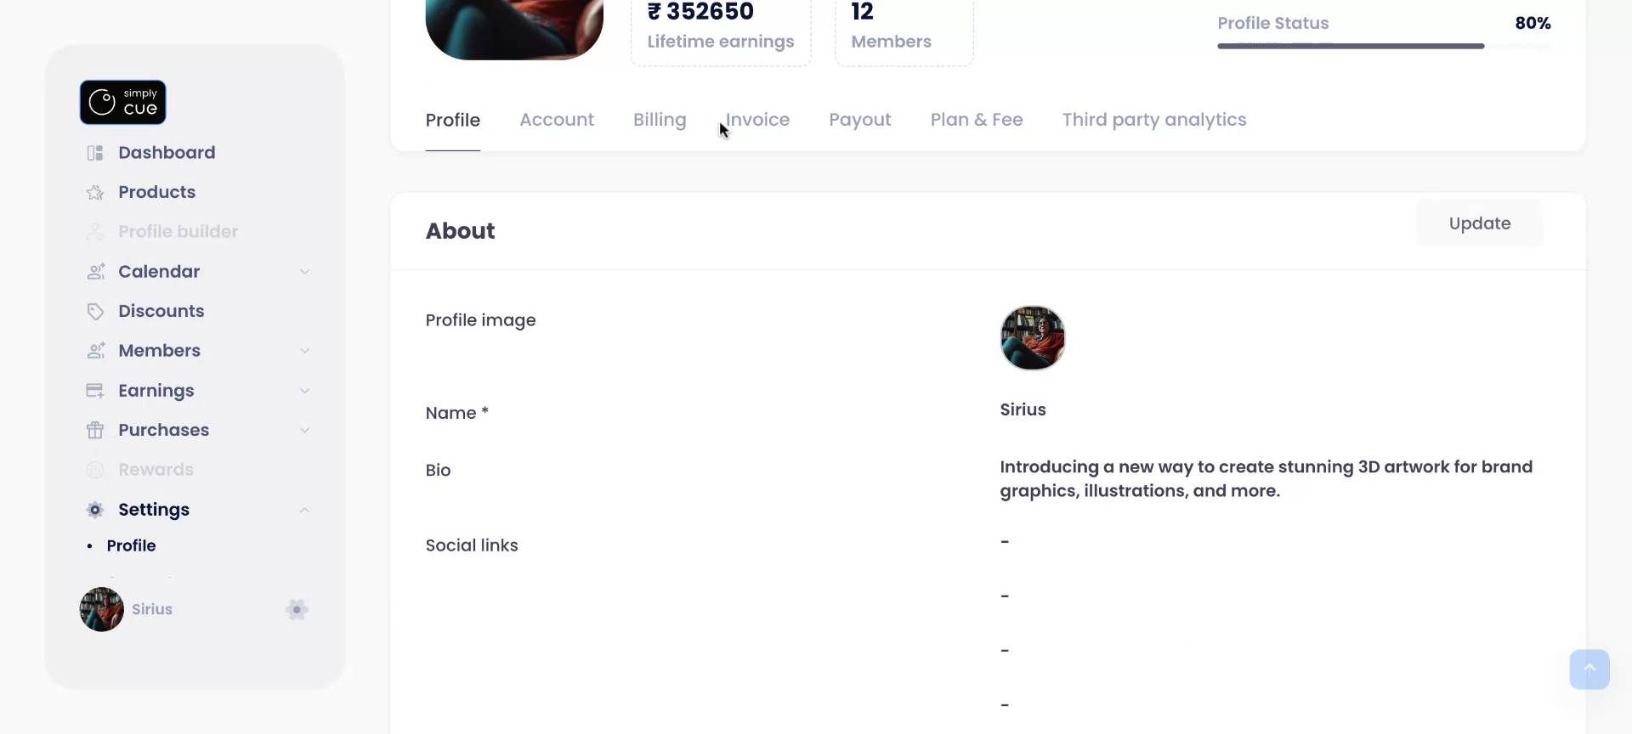
Task: Open the Third party analytics tab
Action: click(1153, 120)
